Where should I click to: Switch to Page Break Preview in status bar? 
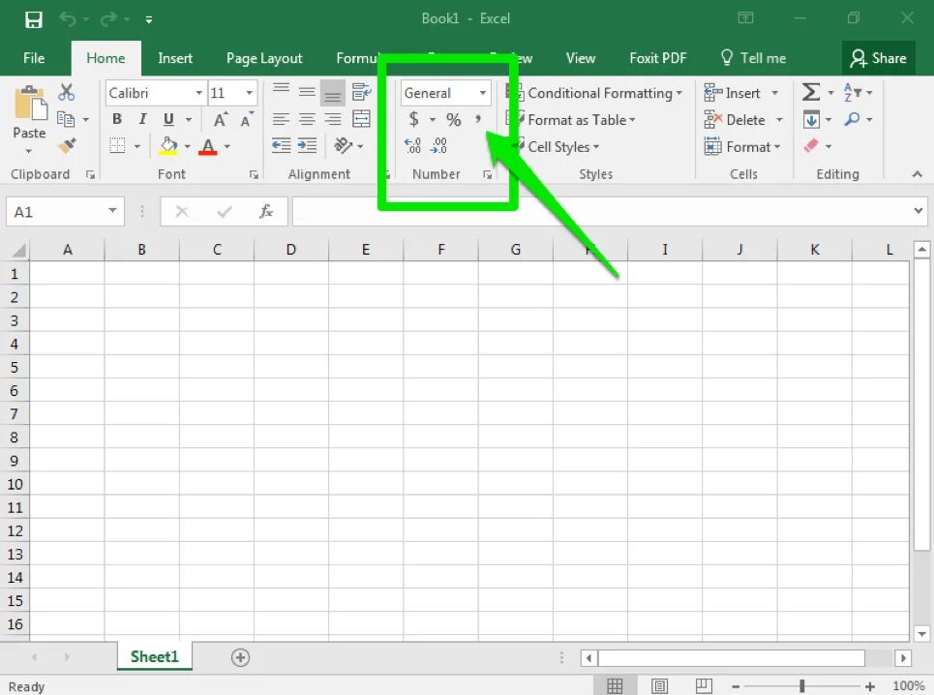point(704,686)
